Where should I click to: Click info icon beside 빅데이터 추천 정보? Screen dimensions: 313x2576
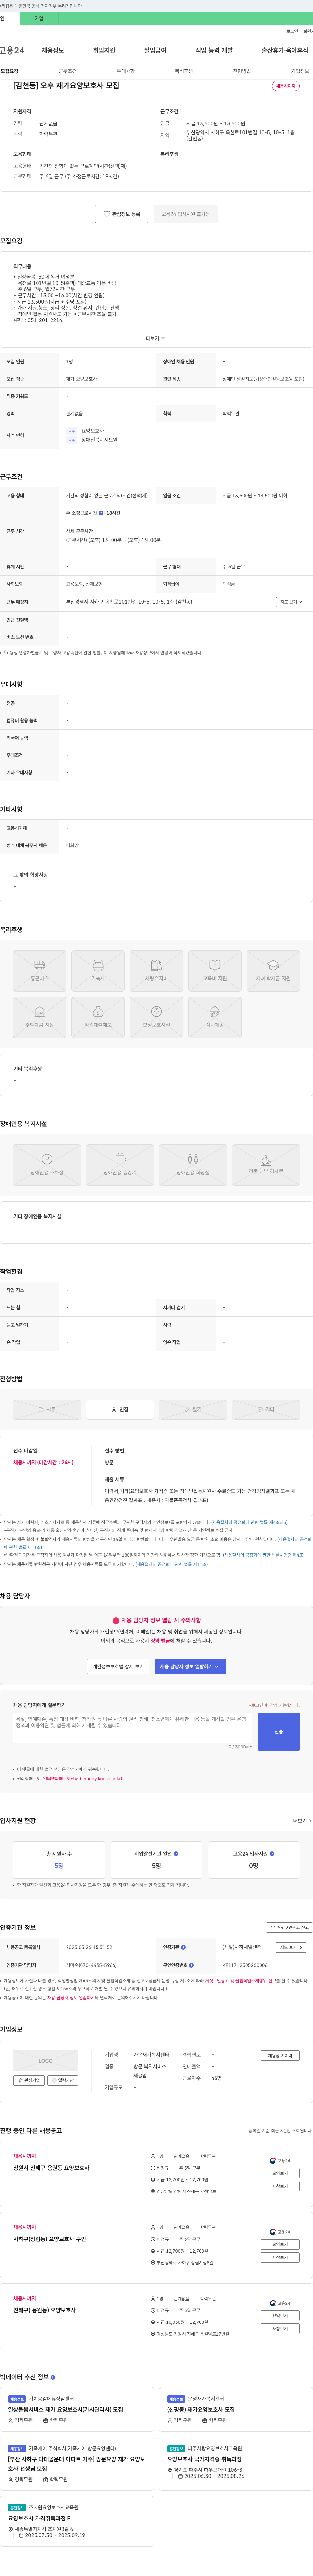pyautogui.click(x=53, y=2377)
